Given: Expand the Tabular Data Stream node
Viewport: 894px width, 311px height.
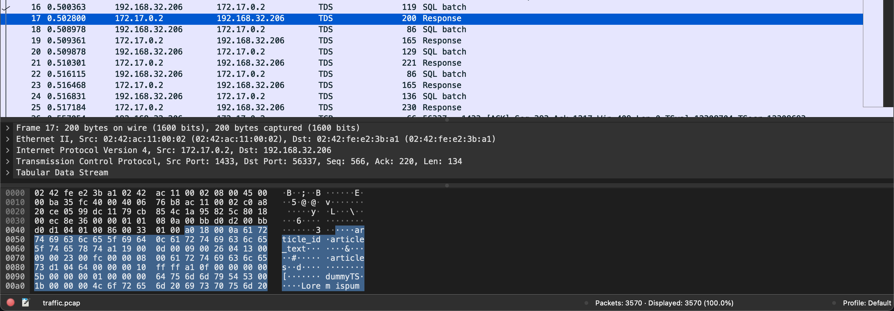Looking at the screenshot, I should pos(8,173).
